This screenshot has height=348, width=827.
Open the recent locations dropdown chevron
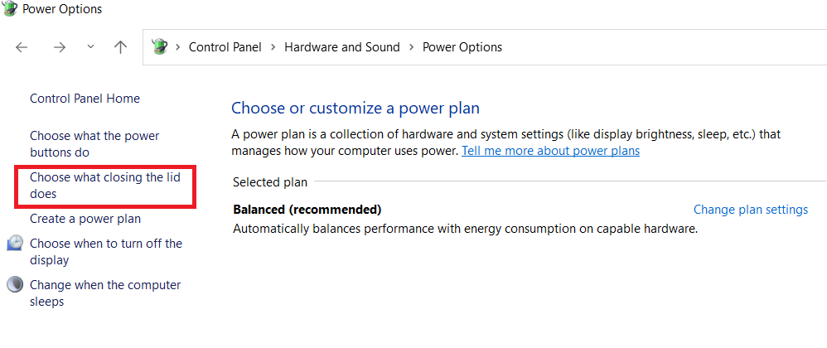(90, 47)
